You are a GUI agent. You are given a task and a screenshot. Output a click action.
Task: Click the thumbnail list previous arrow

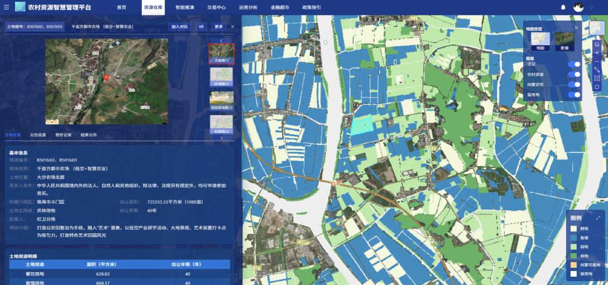pos(222,41)
